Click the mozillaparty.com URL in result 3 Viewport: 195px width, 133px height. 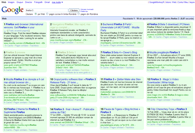118,43
